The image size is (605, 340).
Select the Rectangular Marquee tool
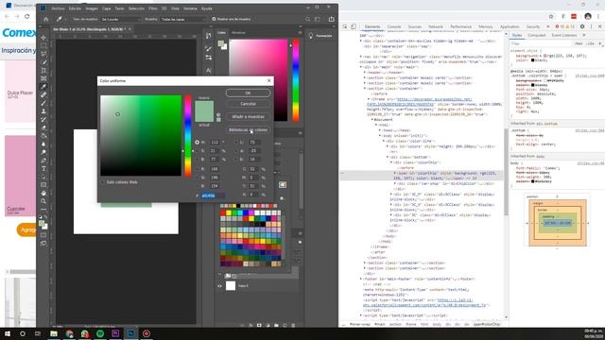pos(43,46)
